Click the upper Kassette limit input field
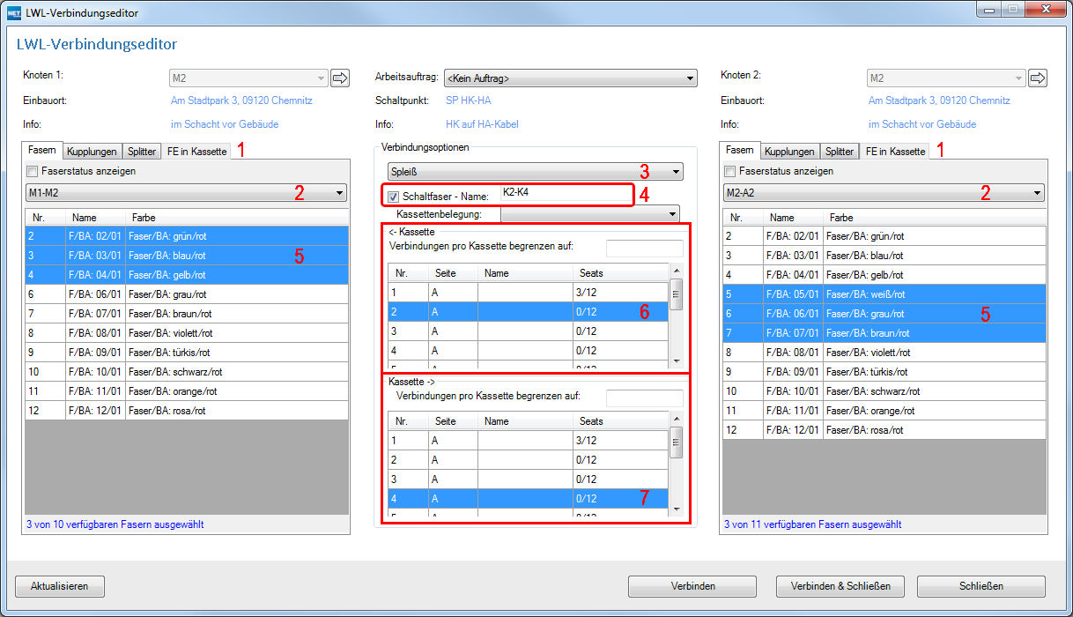 click(x=644, y=248)
